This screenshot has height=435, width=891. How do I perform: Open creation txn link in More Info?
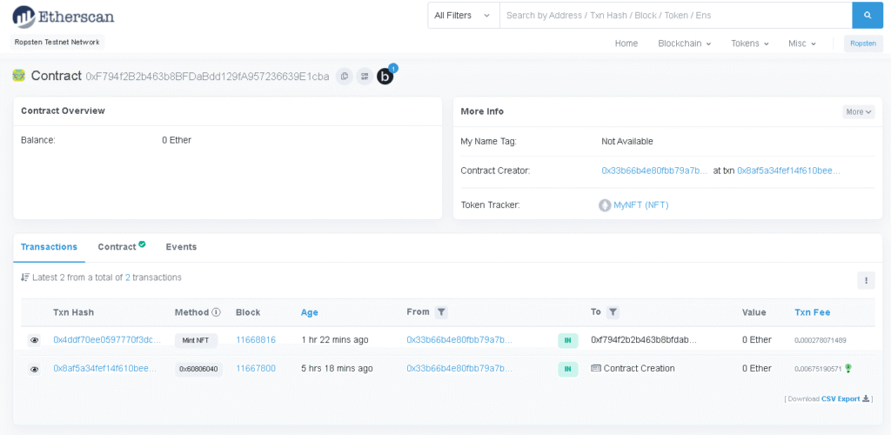[x=788, y=171]
